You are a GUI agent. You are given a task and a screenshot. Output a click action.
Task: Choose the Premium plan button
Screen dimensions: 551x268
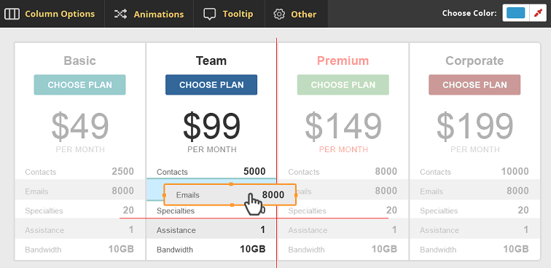tap(343, 84)
